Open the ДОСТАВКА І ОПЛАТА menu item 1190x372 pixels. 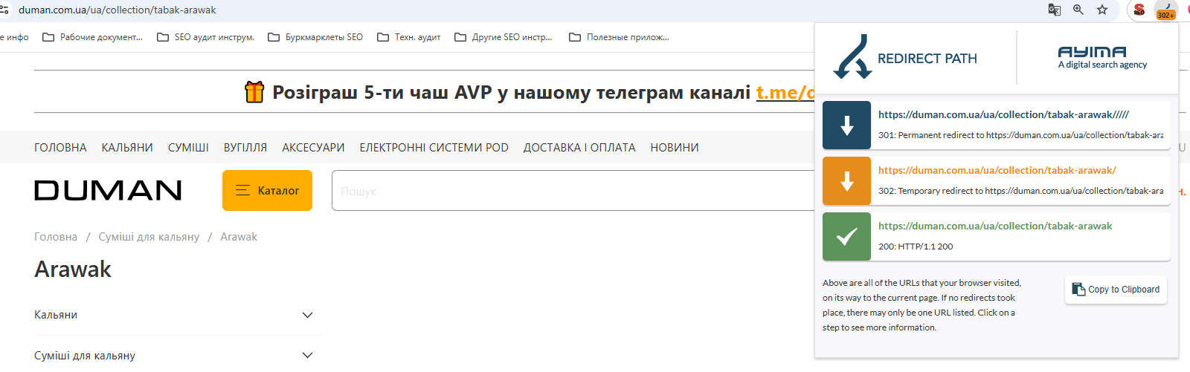coord(579,148)
